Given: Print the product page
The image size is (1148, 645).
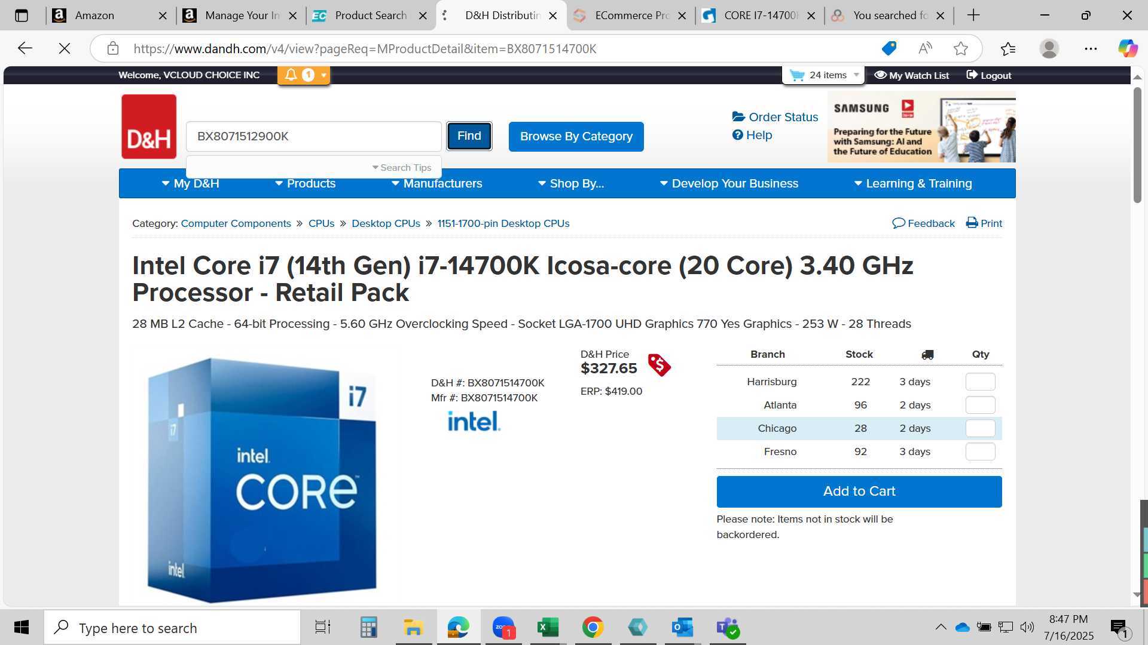Looking at the screenshot, I should [984, 223].
